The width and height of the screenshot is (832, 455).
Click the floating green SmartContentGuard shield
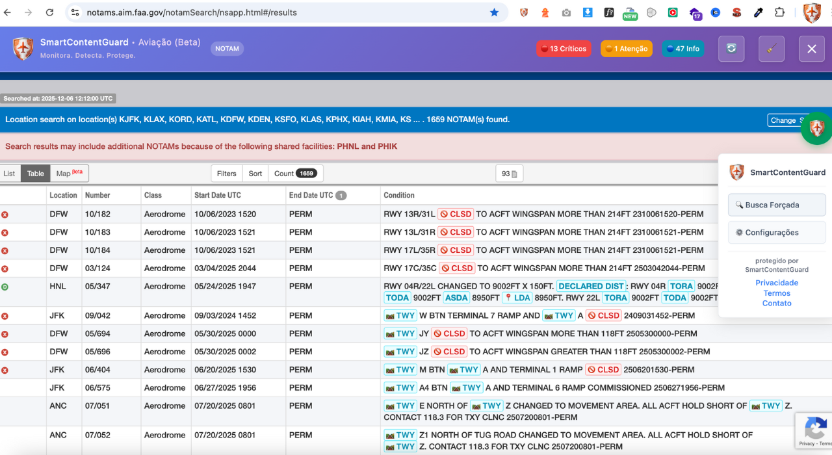[816, 128]
